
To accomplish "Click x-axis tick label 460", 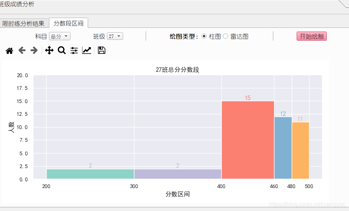I will 274,186.
